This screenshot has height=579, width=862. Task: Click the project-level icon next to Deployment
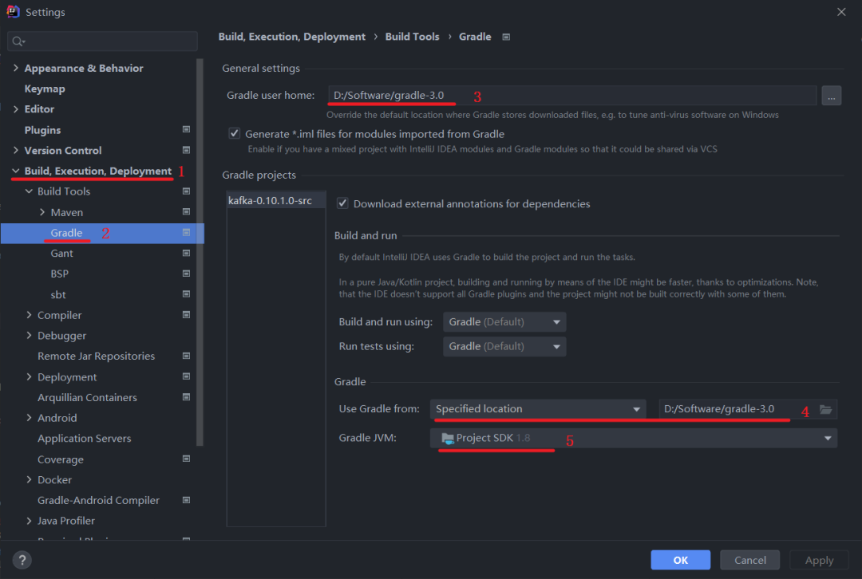186,377
